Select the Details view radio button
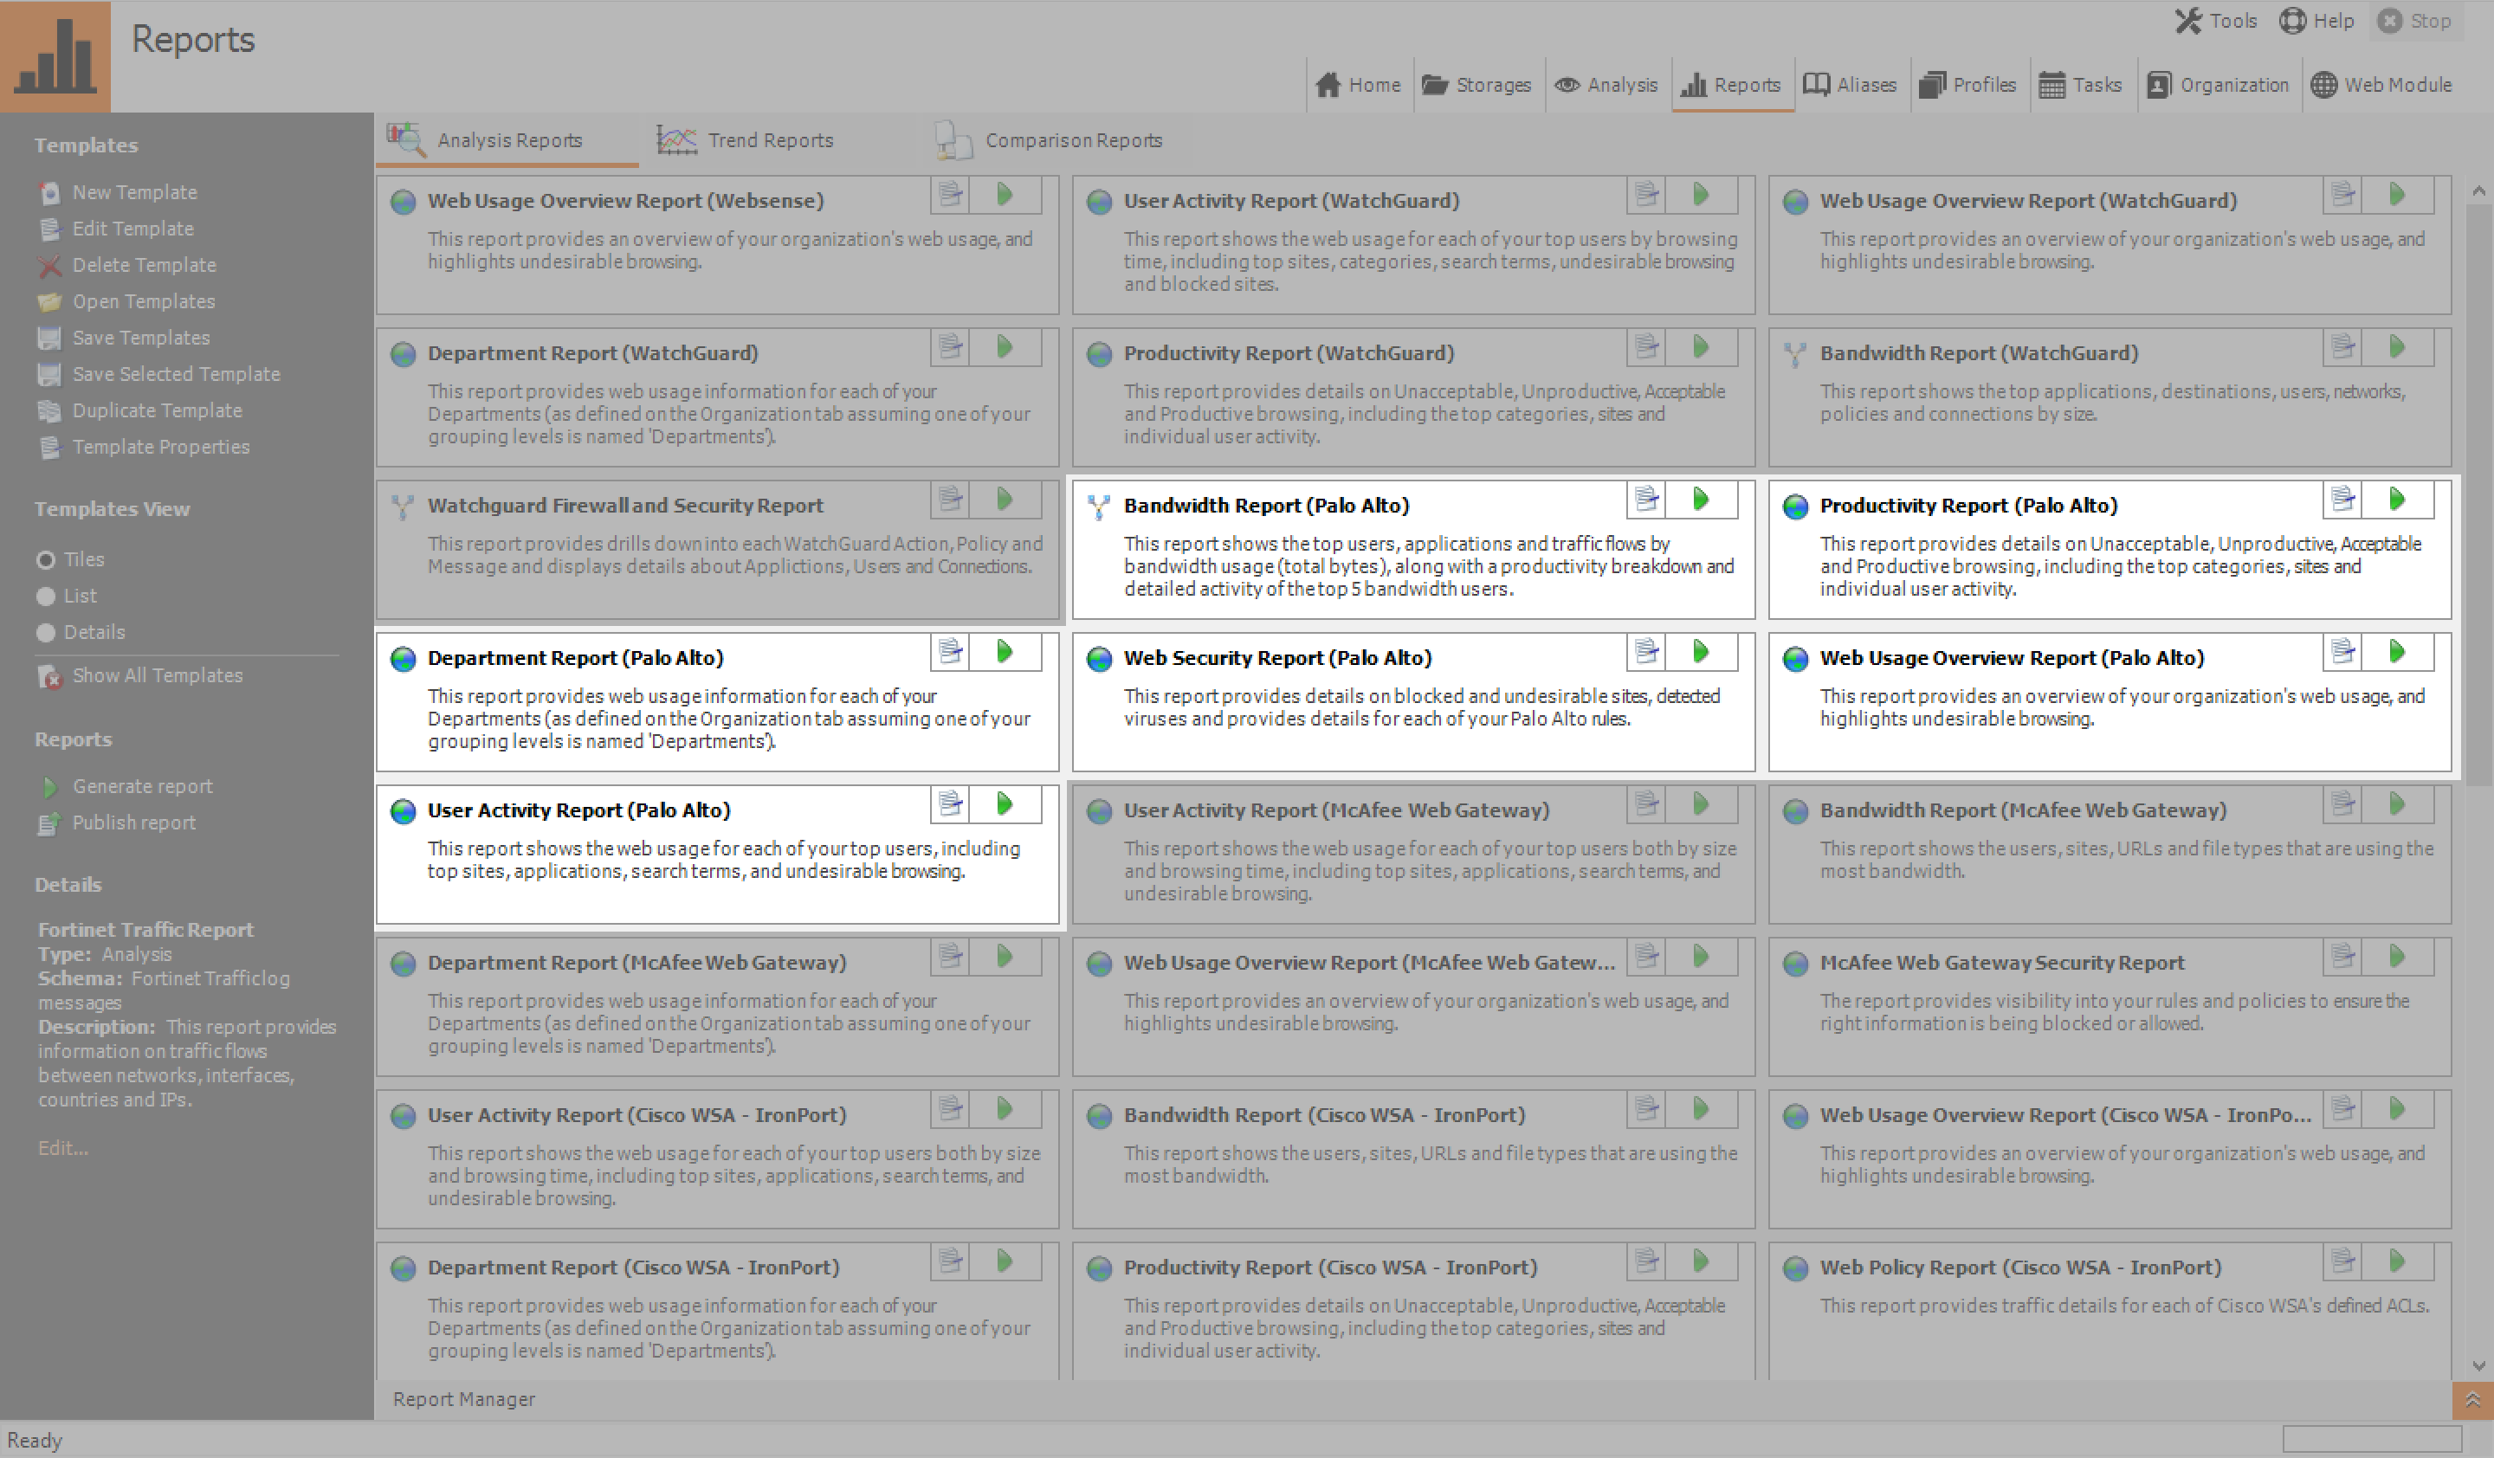This screenshot has height=1458, width=2494. [x=46, y=633]
